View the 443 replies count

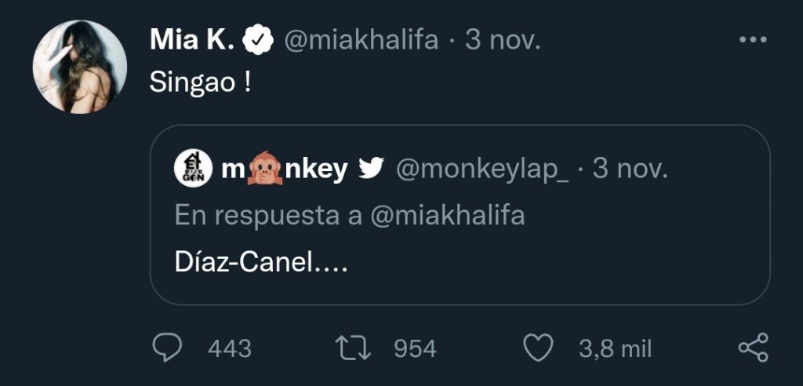pyautogui.click(x=229, y=348)
